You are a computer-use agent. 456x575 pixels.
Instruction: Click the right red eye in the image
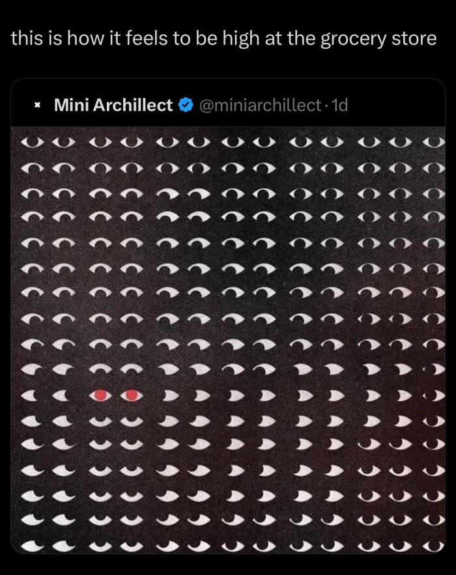click(x=132, y=395)
